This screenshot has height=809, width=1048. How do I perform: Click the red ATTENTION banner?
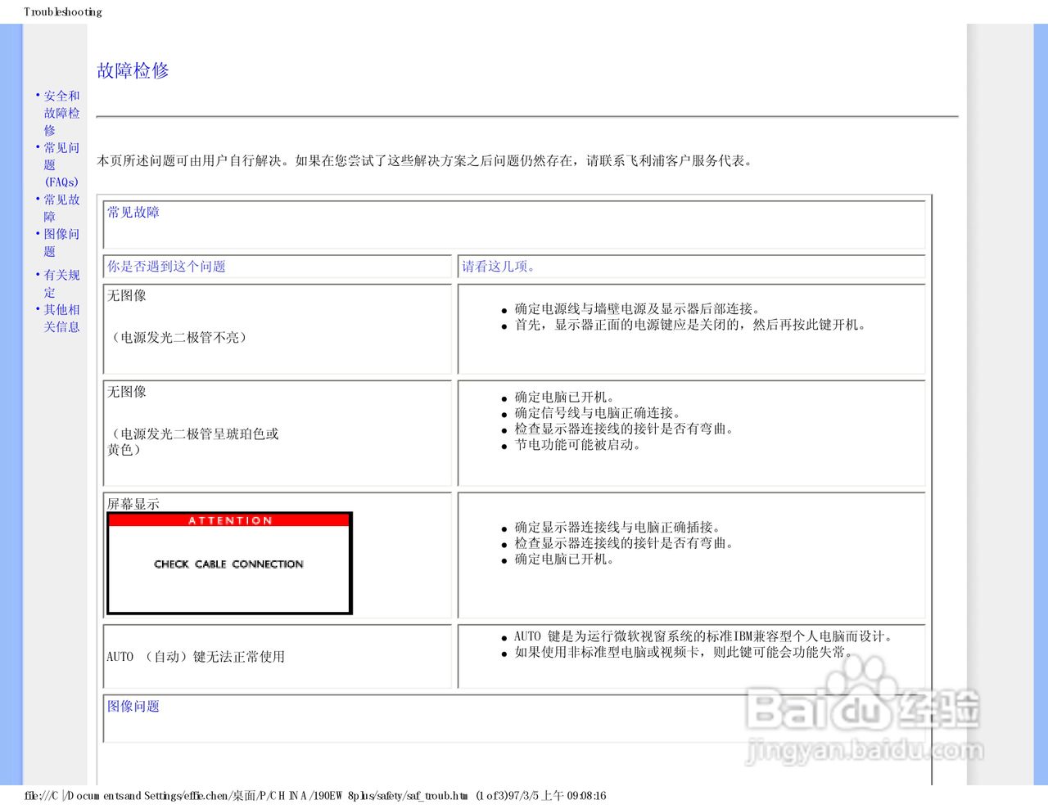[x=229, y=520]
